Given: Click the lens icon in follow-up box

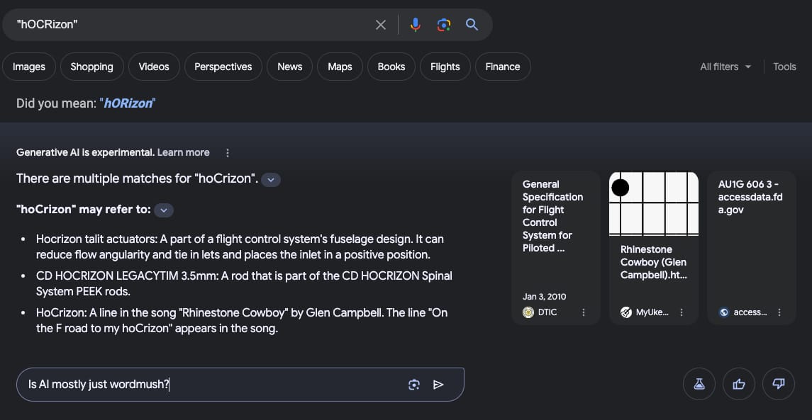Looking at the screenshot, I should (413, 385).
